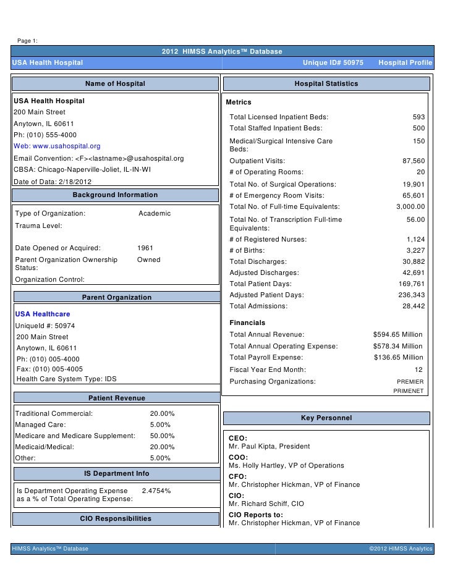Select the Medicaid/Medical row label
This screenshot has width=450, height=582.
pos(45,447)
